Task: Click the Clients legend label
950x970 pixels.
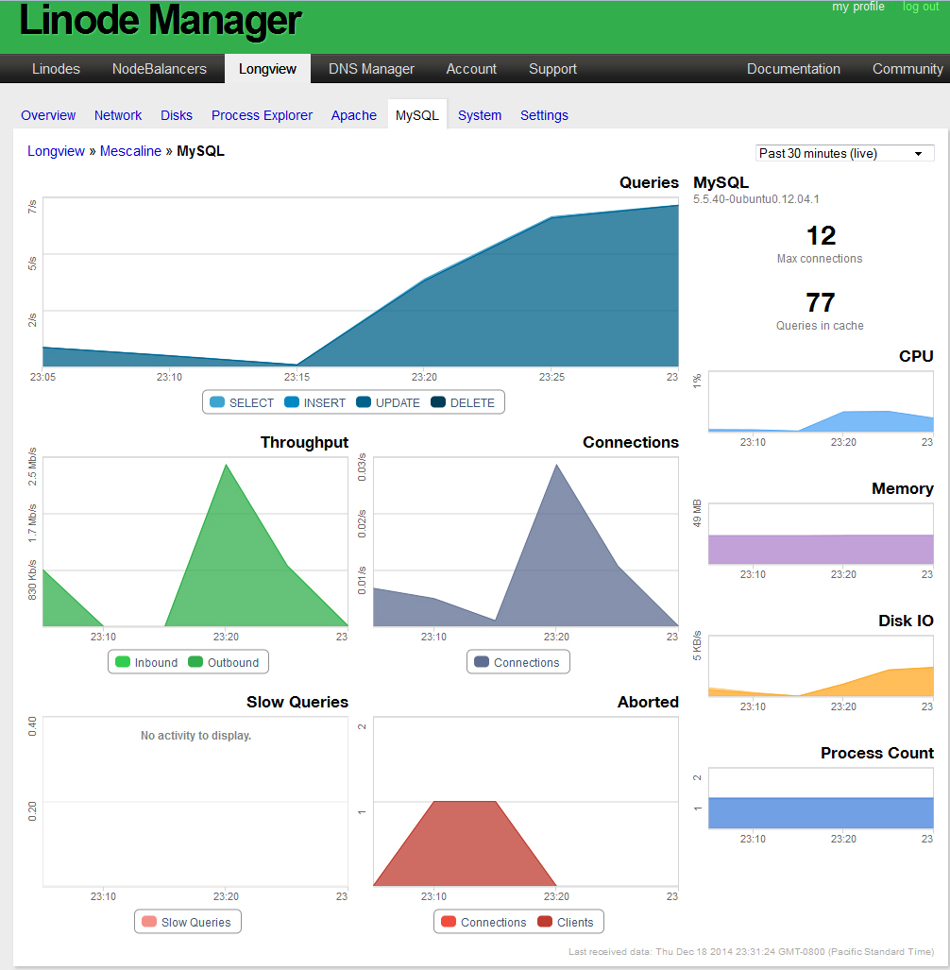Action: 575,923
